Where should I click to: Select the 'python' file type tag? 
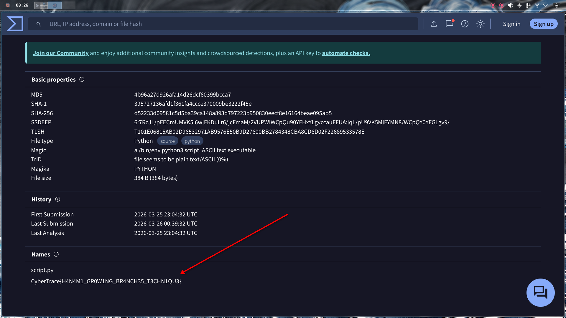point(192,141)
